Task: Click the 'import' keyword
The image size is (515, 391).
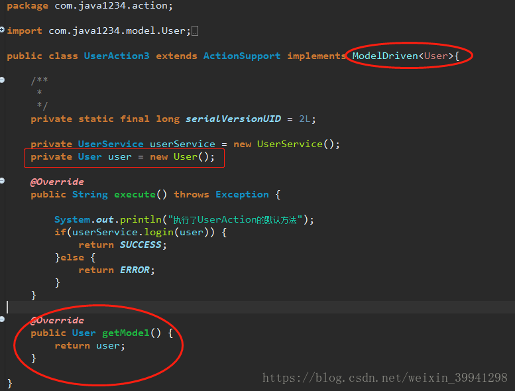Action: [25, 31]
